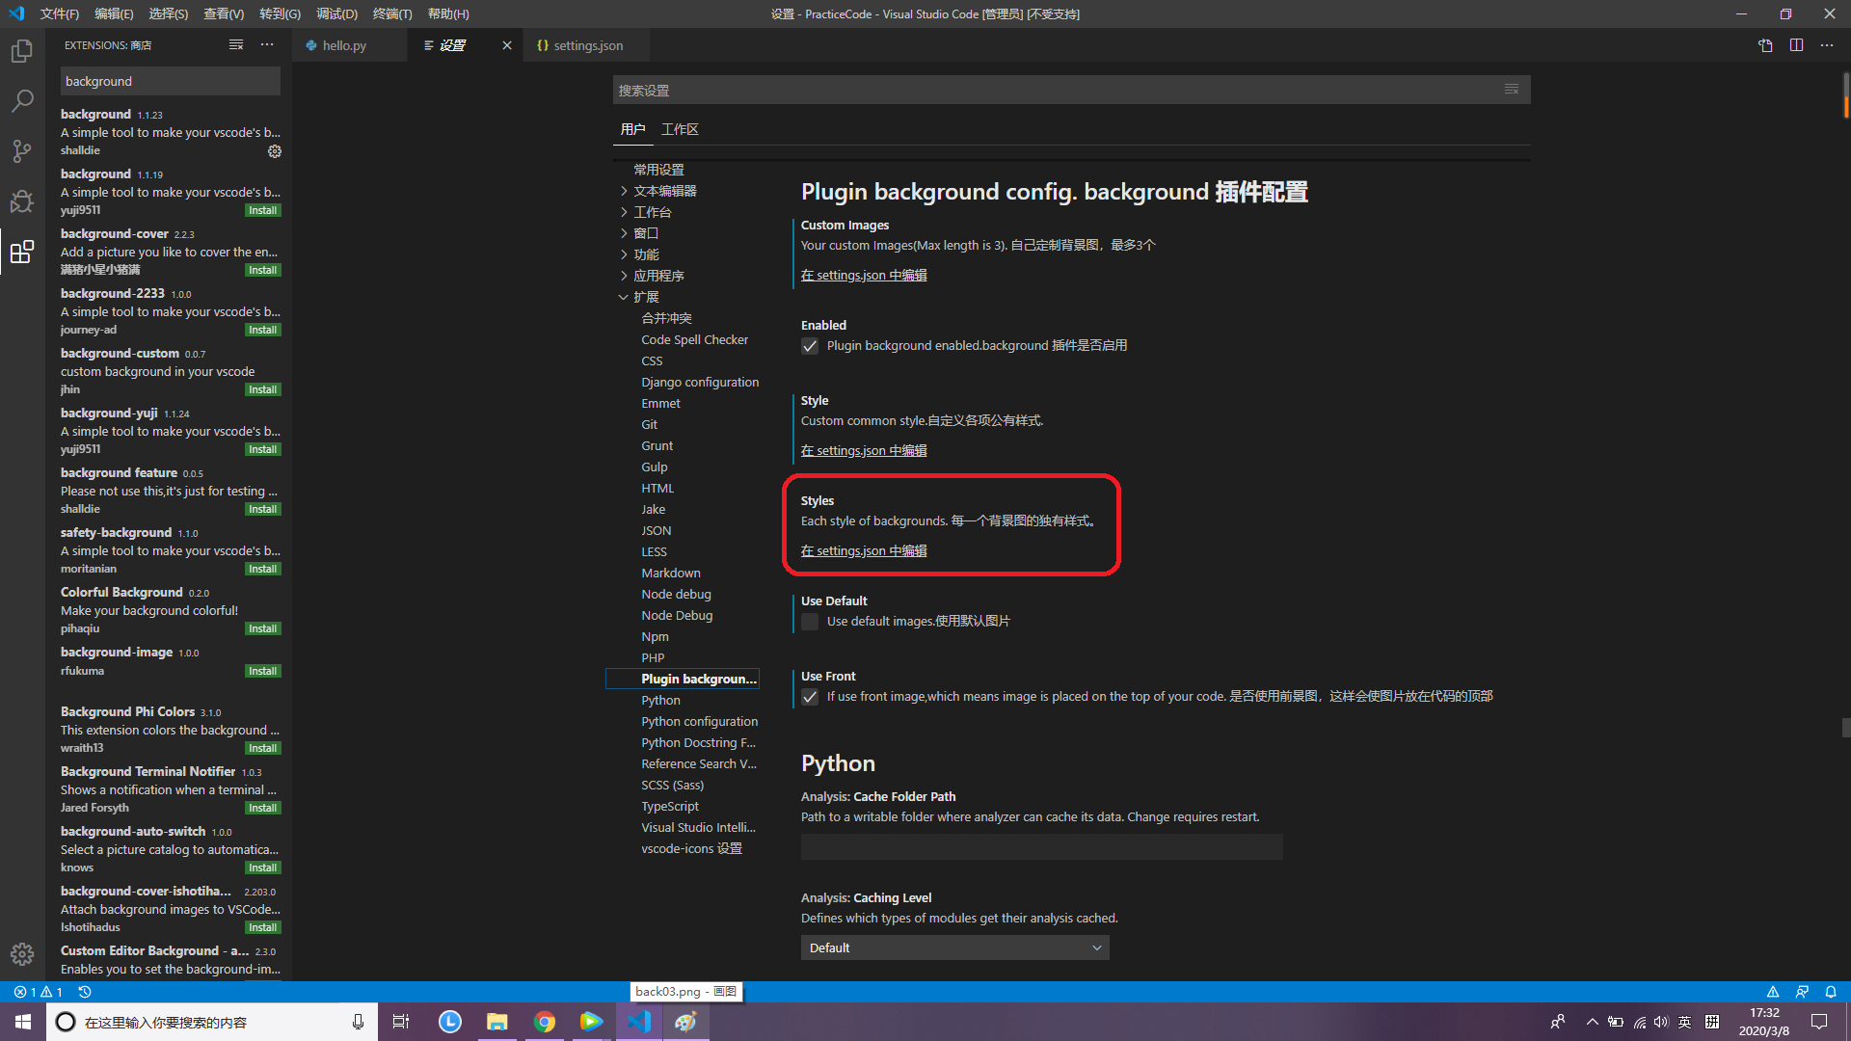Open settings JSON editor icon
The image size is (1851, 1041).
[1765, 45]
